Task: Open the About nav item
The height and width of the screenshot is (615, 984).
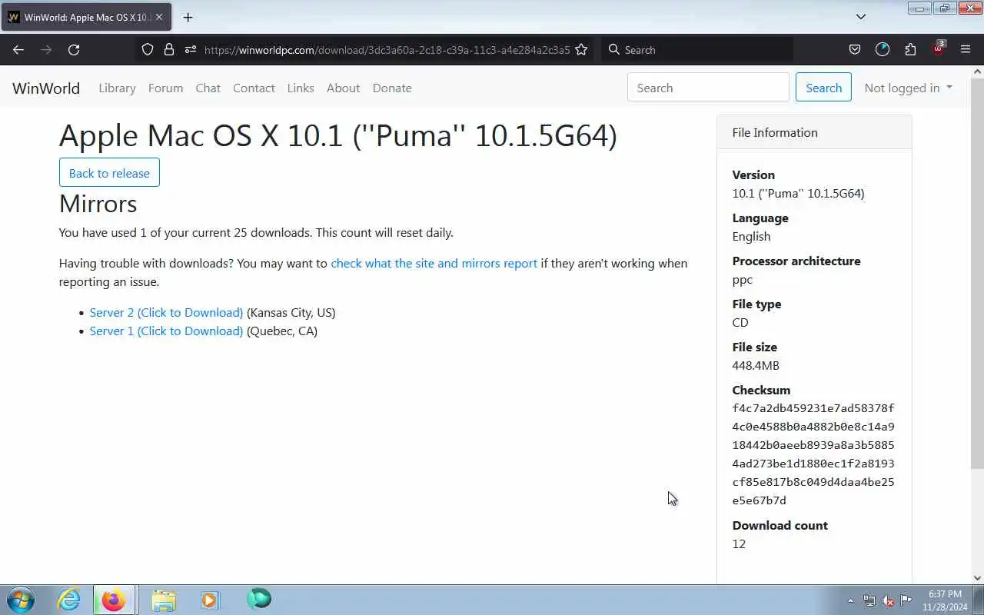Action: pos(343,88)
